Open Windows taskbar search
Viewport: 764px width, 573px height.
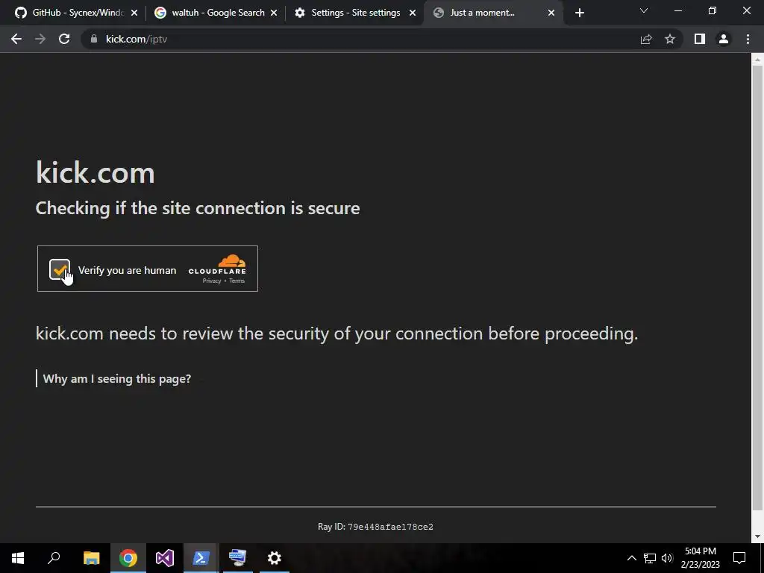54,558
